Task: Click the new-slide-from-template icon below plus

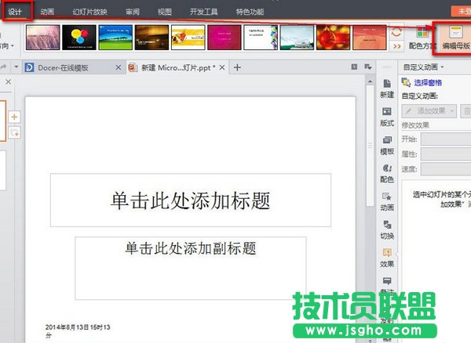Action: click(x=14, y=132)
